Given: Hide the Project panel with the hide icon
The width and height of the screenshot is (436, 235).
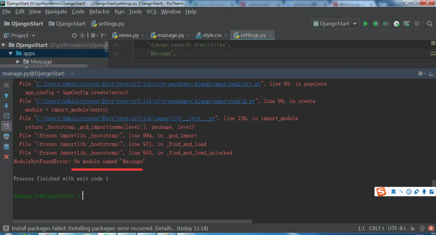Looking at the screenshot, I should [104, 35].
